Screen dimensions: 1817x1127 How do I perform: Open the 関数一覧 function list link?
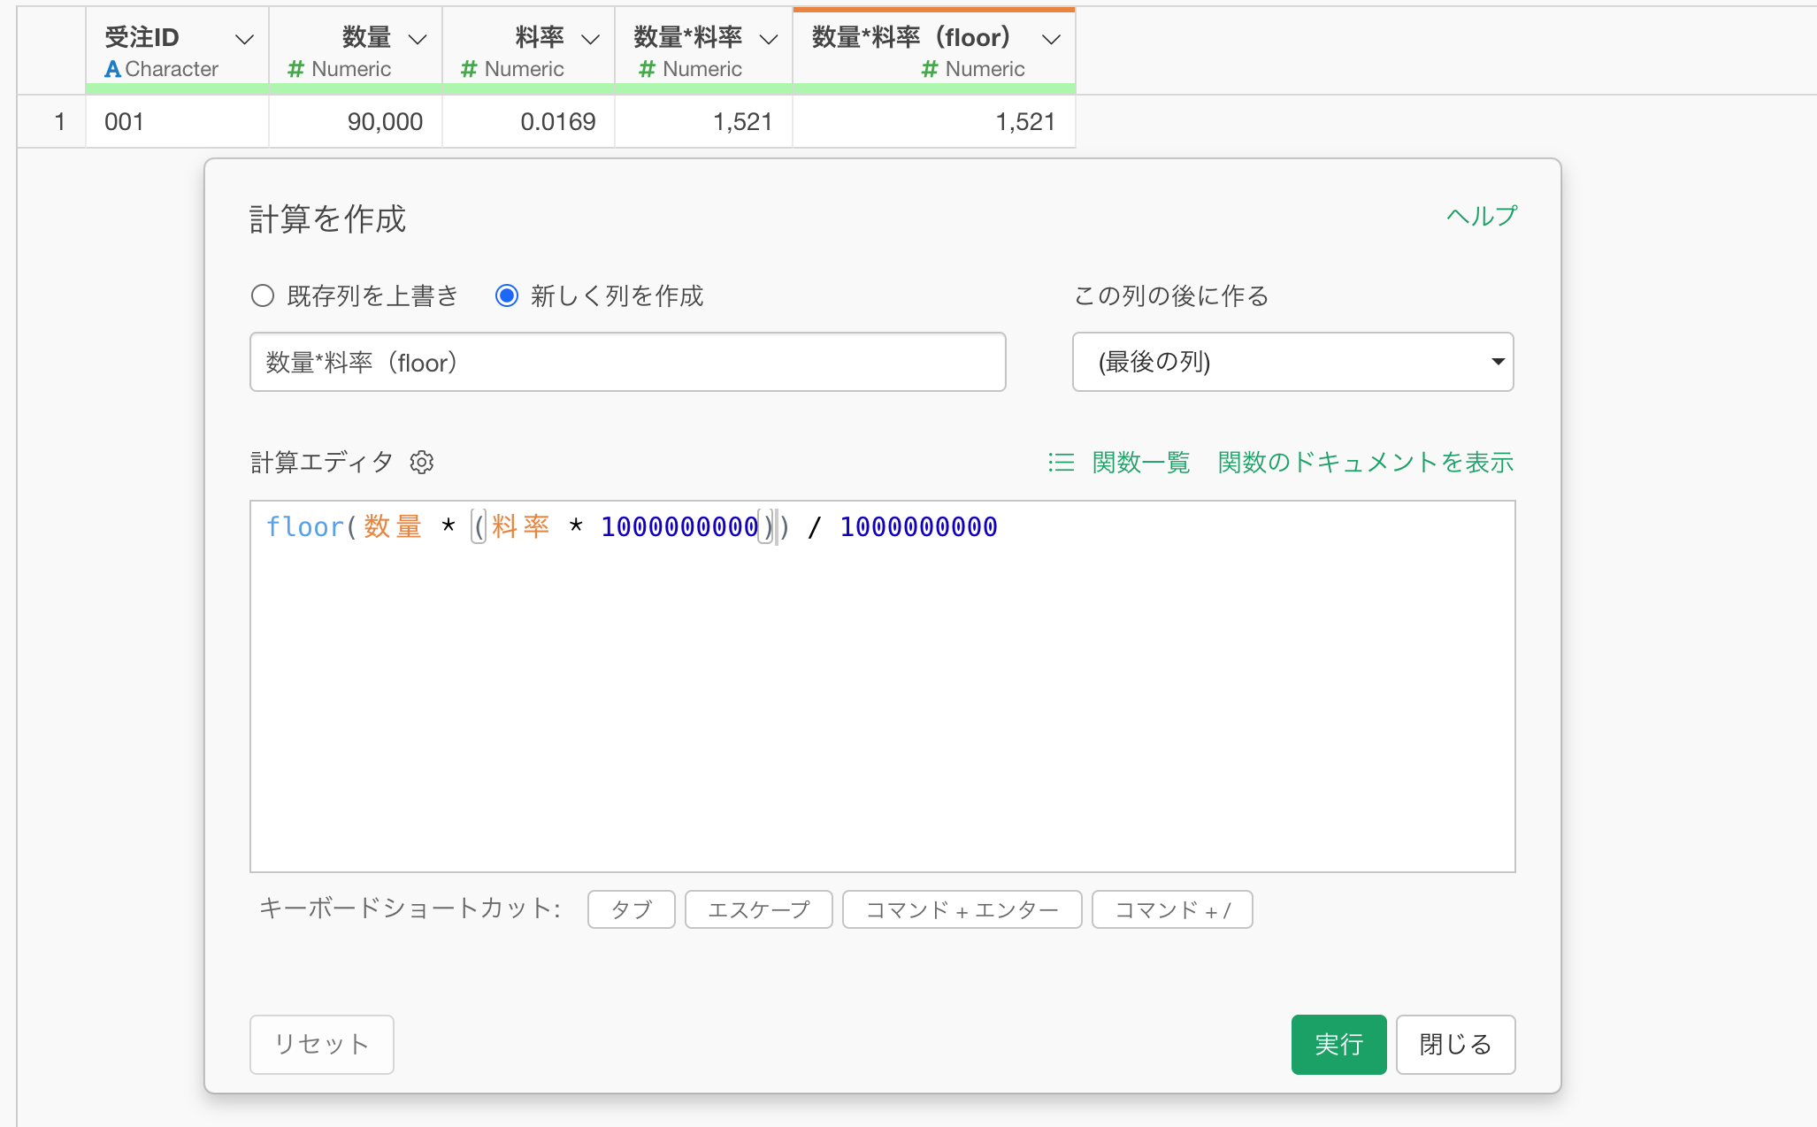coord(1140,463)
